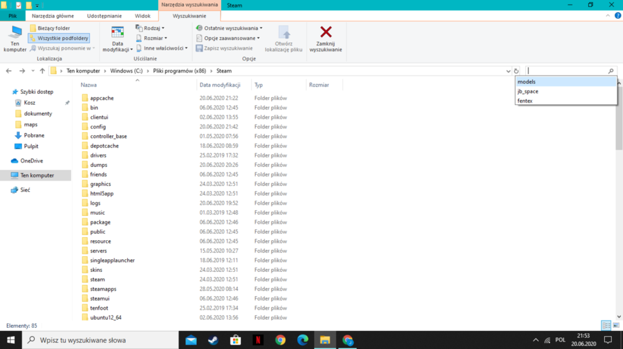The image size is (623, 349).
Task: Go up one folder level arrow
Action: 42,71
